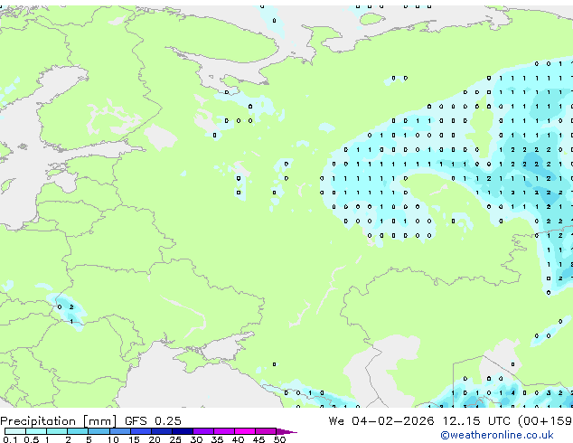Screen dimensions: 573x443
Task: Click the "Precipitation [mm]" title text
Action: (59, 421)
